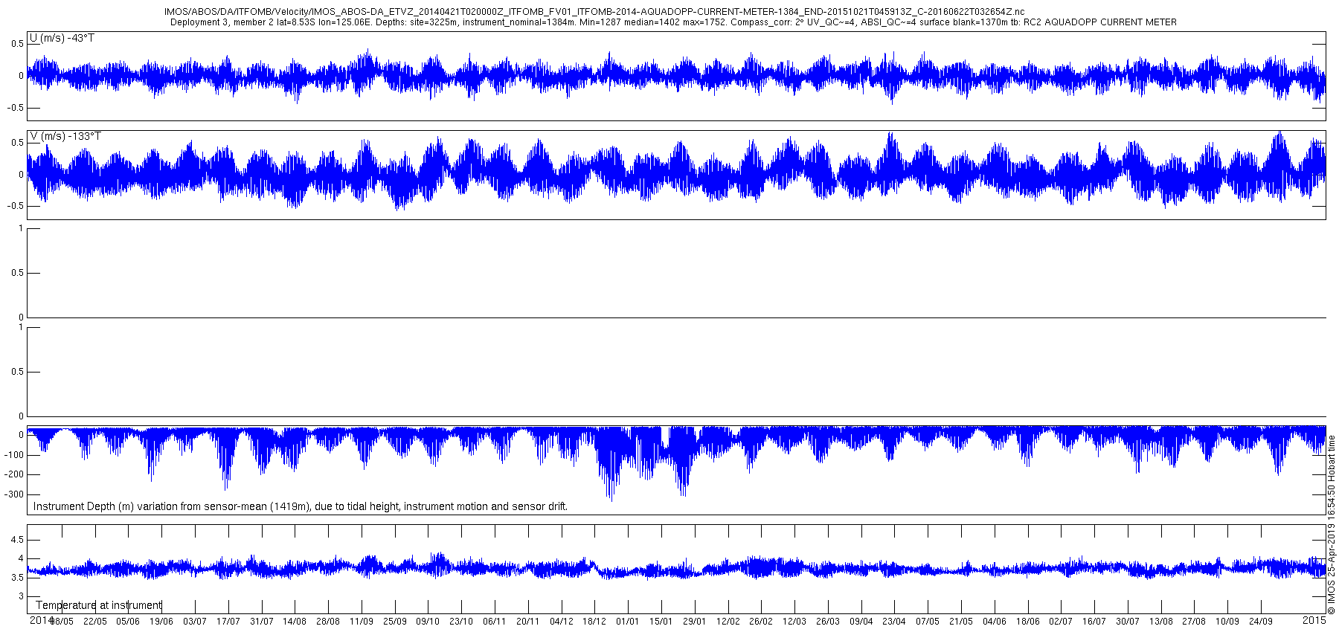Image resolution: width=1339 pixels, height=632 pixels.
Task: Click the '12/02' date tick label
Action: 728,622
